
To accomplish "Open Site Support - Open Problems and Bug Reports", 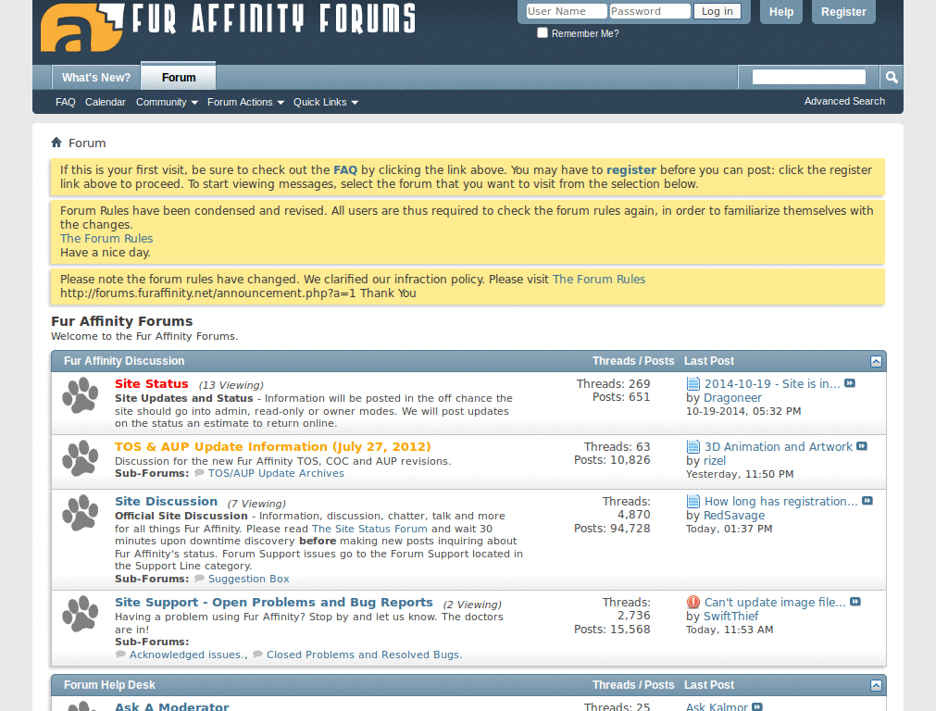I will point(274,602).
